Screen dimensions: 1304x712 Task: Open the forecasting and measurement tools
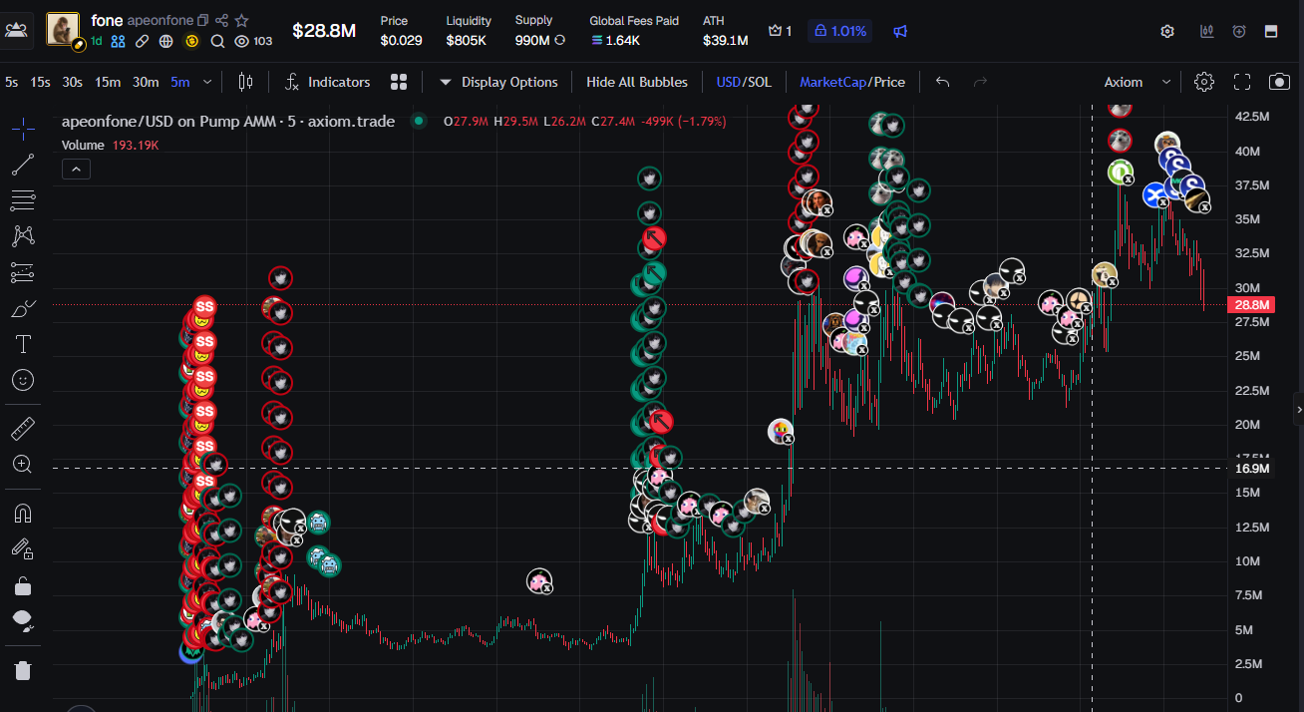point(23,272)
